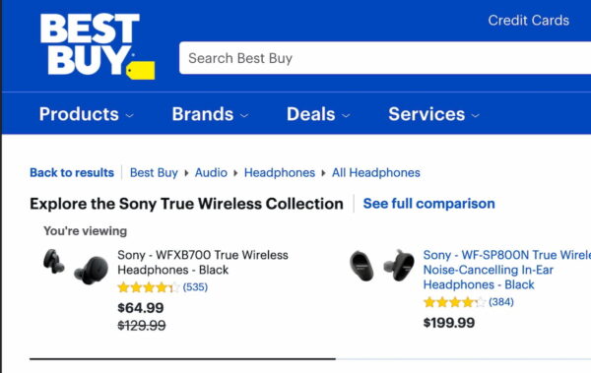This screenshot has height=373, width=591.
Task: Open See full comparison link
Action: pyautogui.click(x=428, y=204)
